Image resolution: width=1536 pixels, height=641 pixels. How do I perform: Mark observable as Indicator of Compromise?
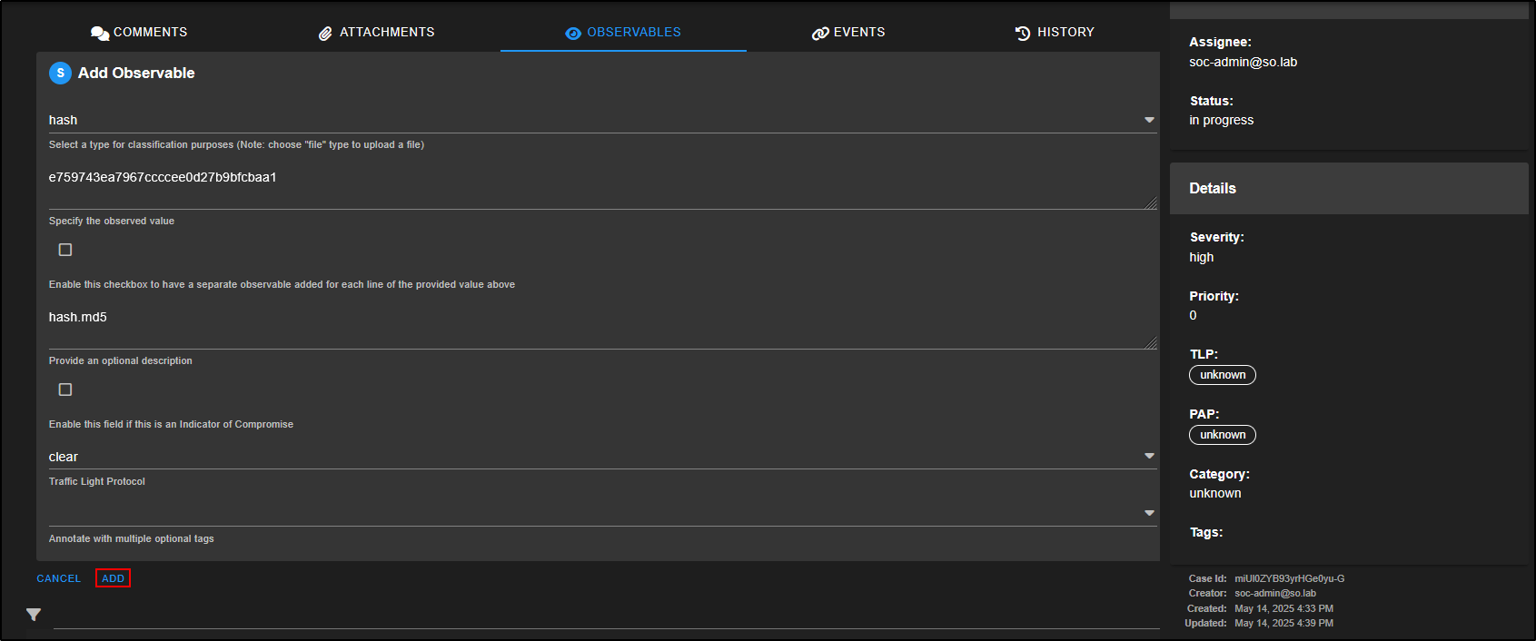65,390
